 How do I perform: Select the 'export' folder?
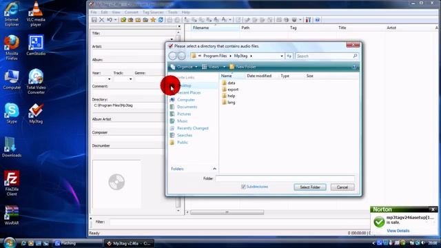click(230, 90)
